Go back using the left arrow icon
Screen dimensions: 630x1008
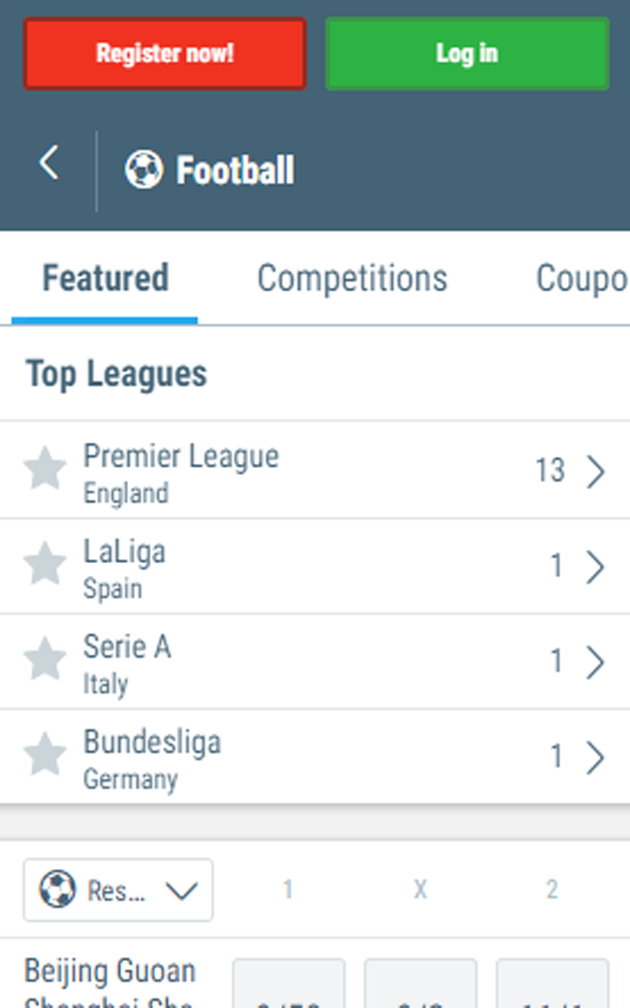[49, 162]
